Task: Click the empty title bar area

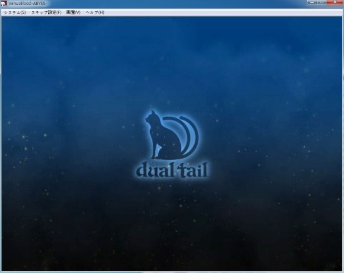Action: click(x=176, y=4)
